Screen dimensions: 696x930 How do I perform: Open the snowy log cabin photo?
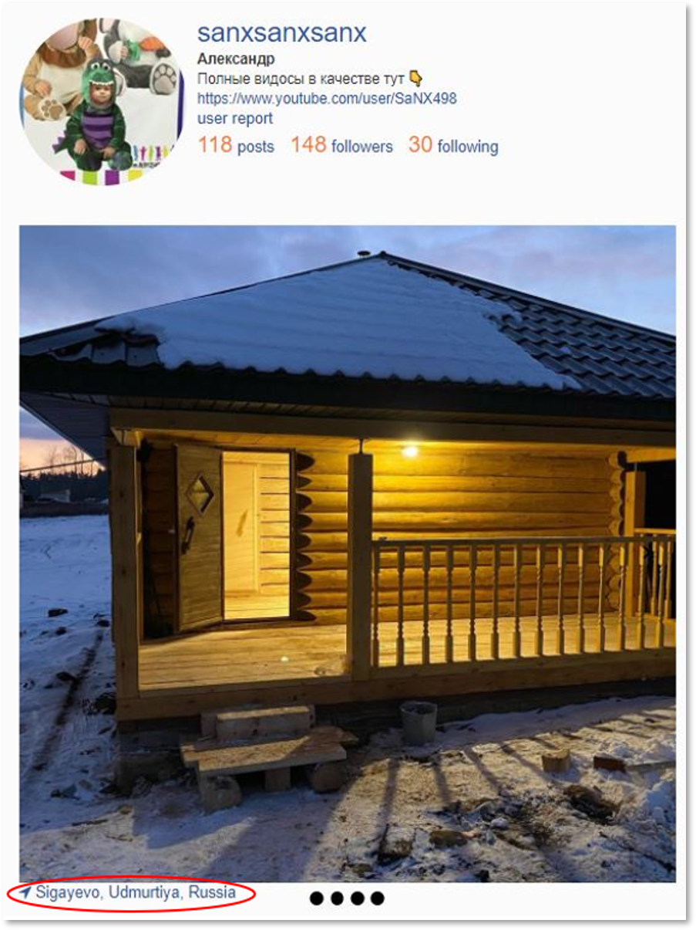point(348,553)
